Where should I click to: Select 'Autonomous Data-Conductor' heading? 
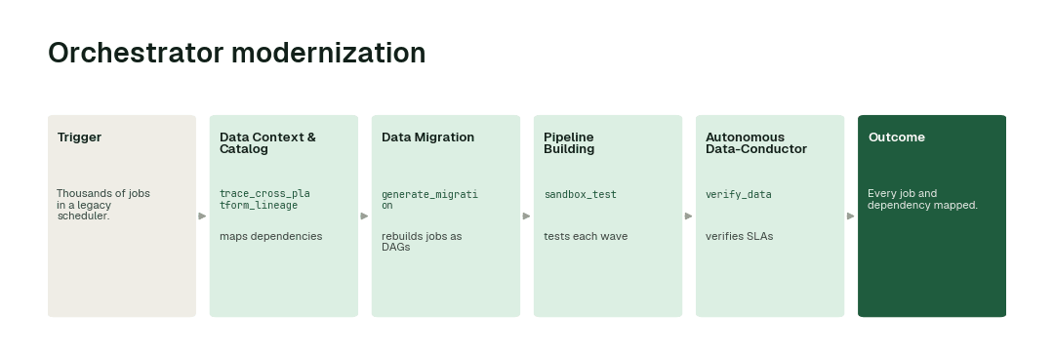pyautogui.click(x=756, y=143)
